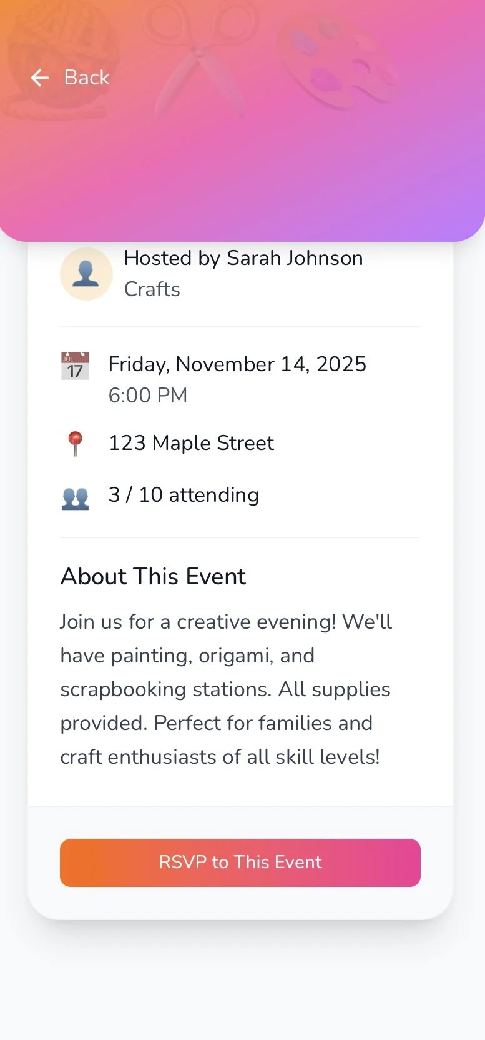Click the red location pin icon
Viewport: 485px width, 1040px height.
click(x=76, y=444)
